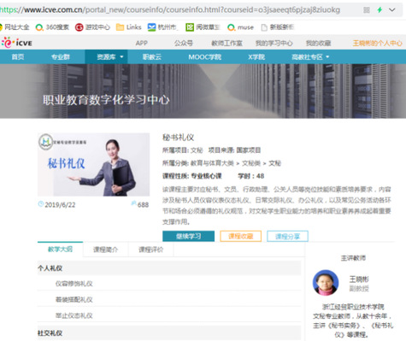Open the Links bookmark folder
406x341 pixels.
click(129, 27)
